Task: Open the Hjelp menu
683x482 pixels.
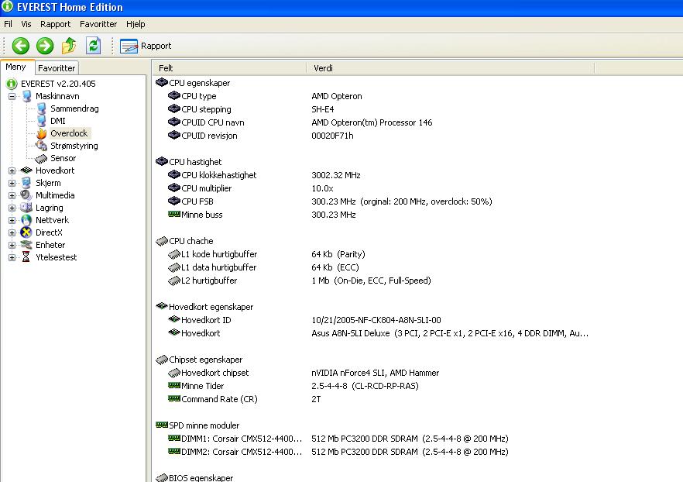Action: (136, 24)
